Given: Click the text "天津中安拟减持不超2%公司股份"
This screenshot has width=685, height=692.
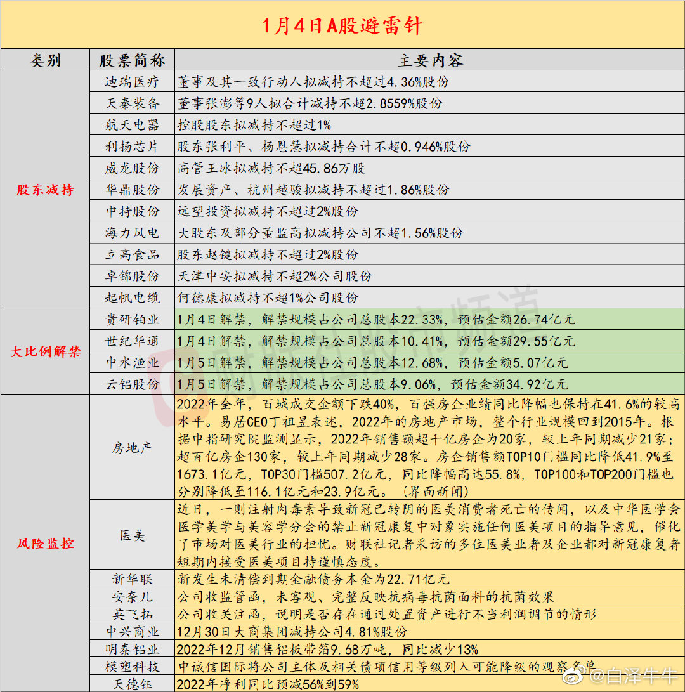Looking at the screenshot, I should click(275, 277).
